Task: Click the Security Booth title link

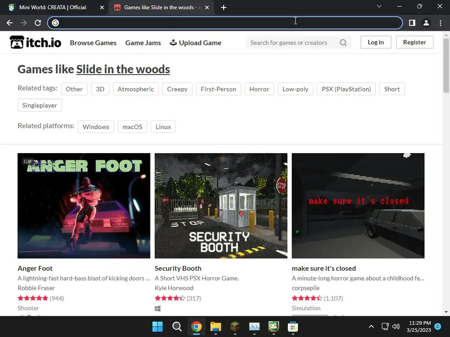Action: 178,269
